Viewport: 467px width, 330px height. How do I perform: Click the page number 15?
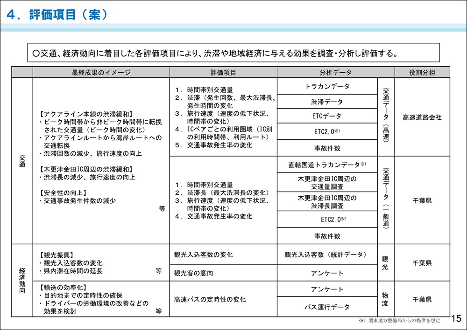point(456,319)
